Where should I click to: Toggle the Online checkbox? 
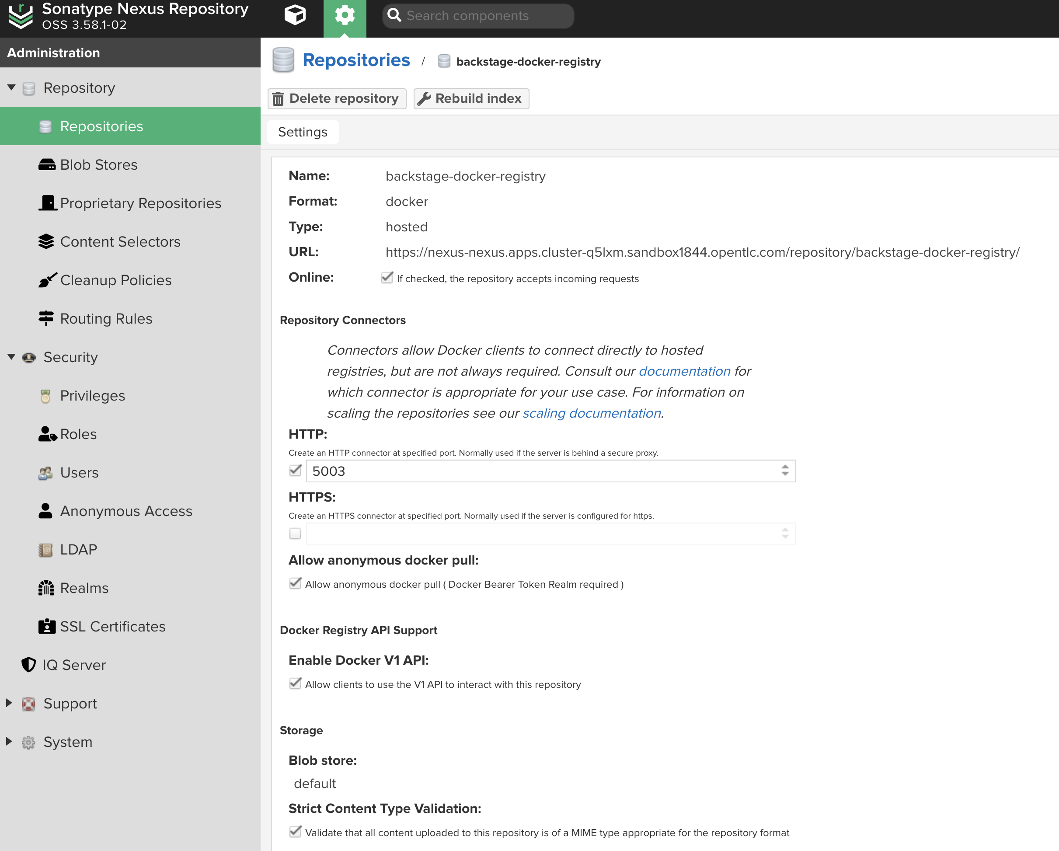(387, 278)
